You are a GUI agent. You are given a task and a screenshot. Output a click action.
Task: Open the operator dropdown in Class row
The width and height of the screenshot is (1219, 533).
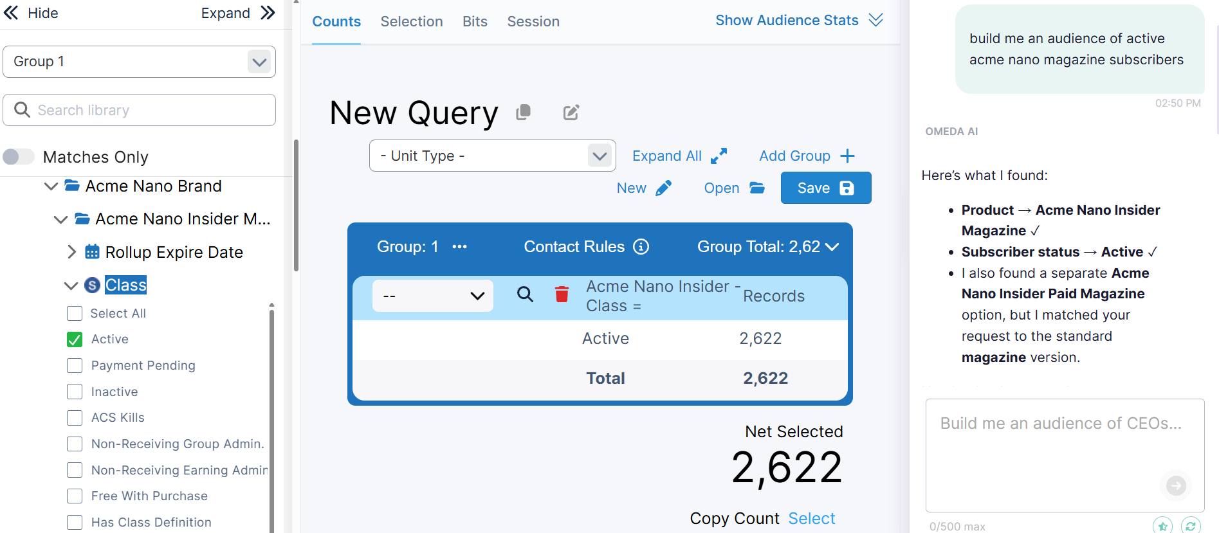point(433,296)
